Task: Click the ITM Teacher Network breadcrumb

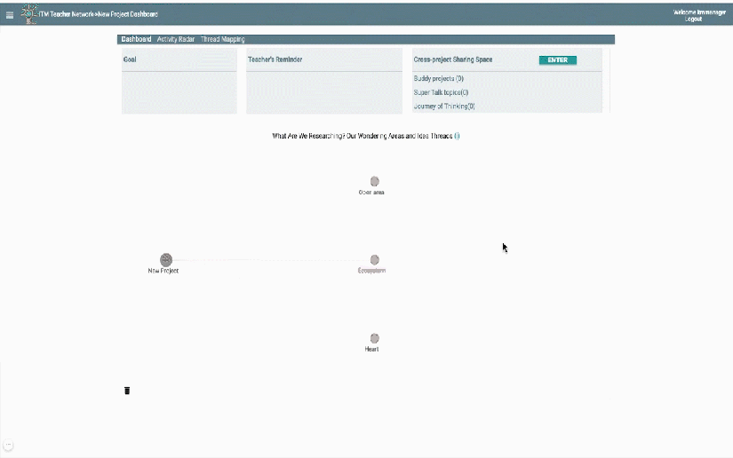Action: point(67,15)
